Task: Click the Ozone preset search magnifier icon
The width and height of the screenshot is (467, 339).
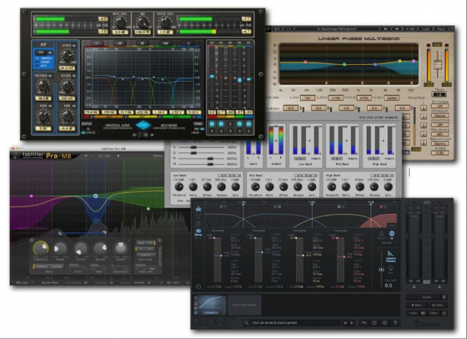Action: click(246, 323)
